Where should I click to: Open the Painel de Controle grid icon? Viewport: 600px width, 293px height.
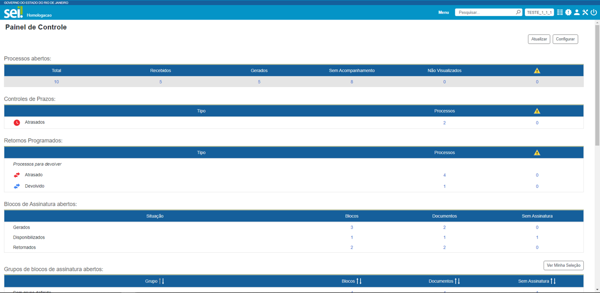pyautogui.click(x=560, y=12)
